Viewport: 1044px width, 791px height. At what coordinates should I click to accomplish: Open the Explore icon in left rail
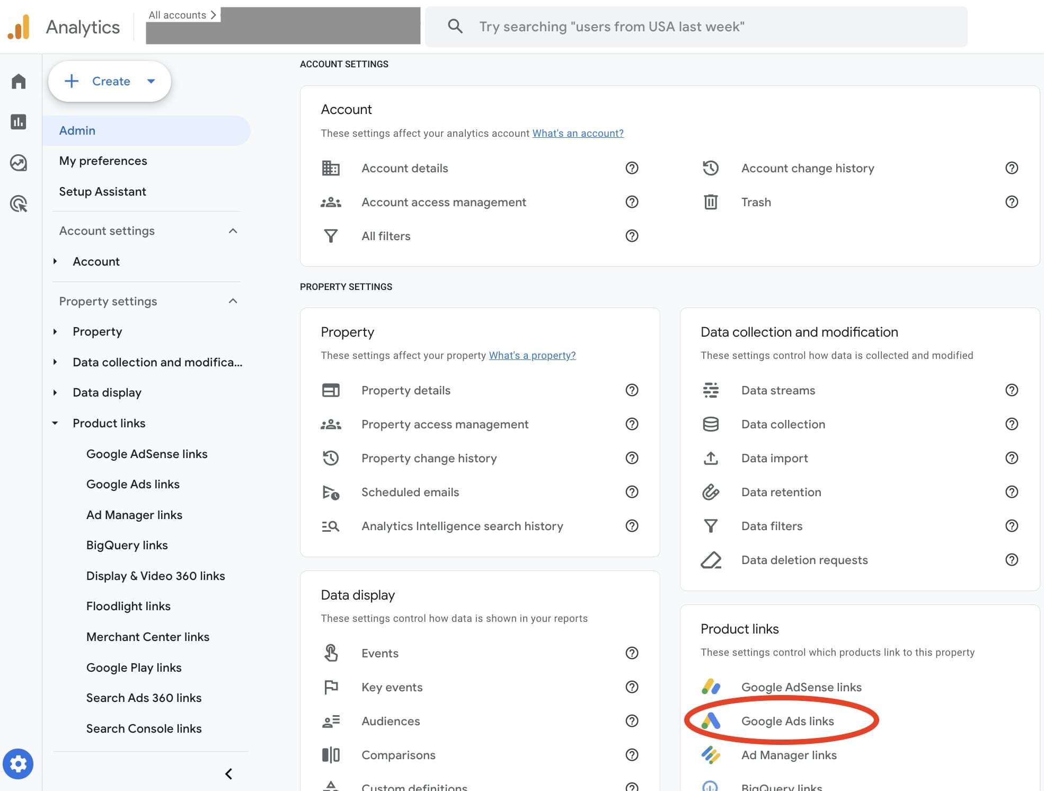(19, 163)
